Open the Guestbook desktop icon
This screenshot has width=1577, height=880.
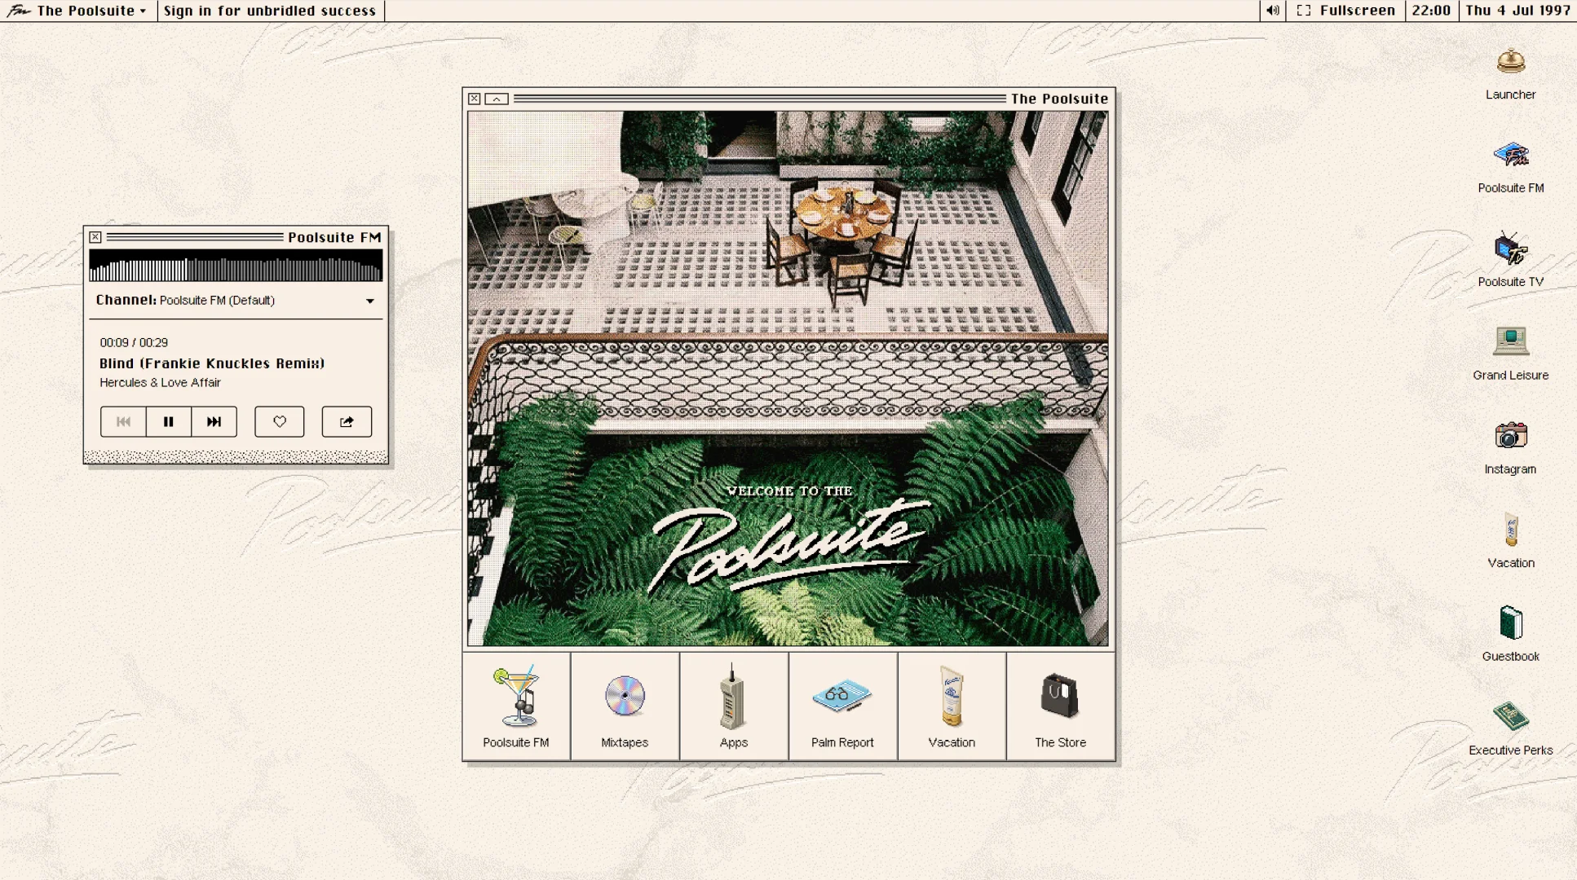tap(1510, 624)
